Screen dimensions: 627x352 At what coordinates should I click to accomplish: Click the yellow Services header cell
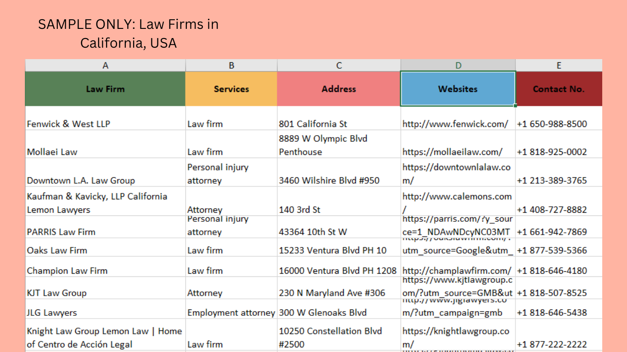pos(231,89)
